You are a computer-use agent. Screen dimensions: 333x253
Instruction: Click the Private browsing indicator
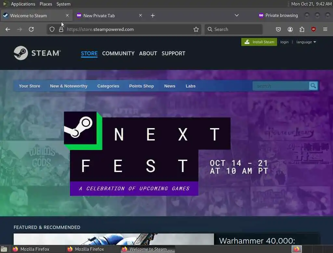[x=278, y=15]
